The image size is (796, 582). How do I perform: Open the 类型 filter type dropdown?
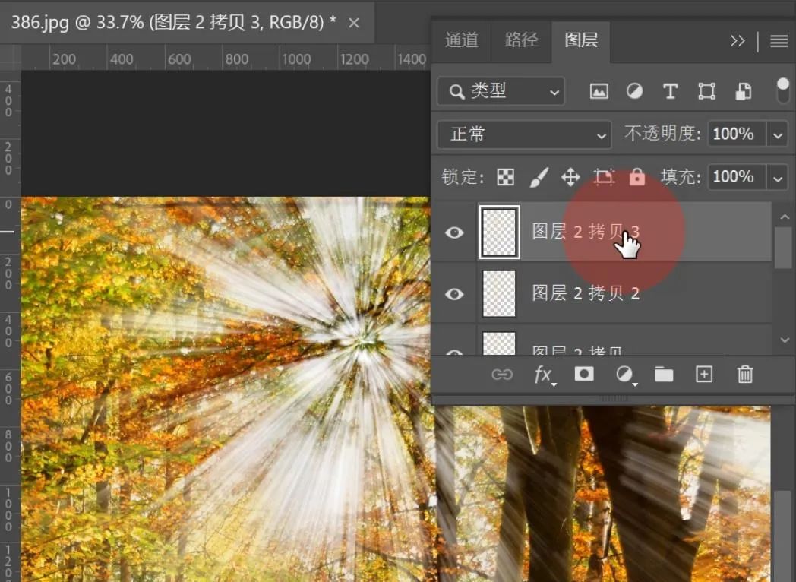[501, 91]
